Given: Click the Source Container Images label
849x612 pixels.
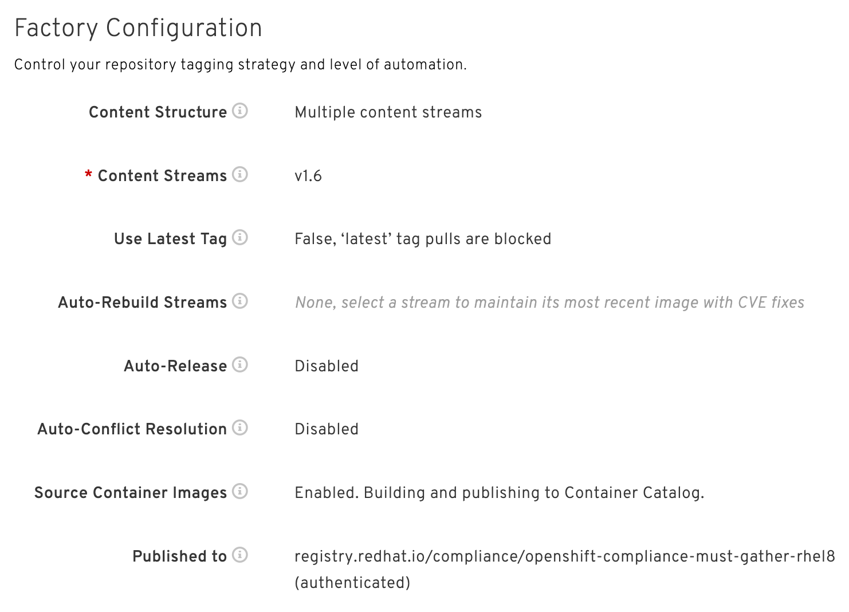Looking at the screenshot, I should (131, 493).
